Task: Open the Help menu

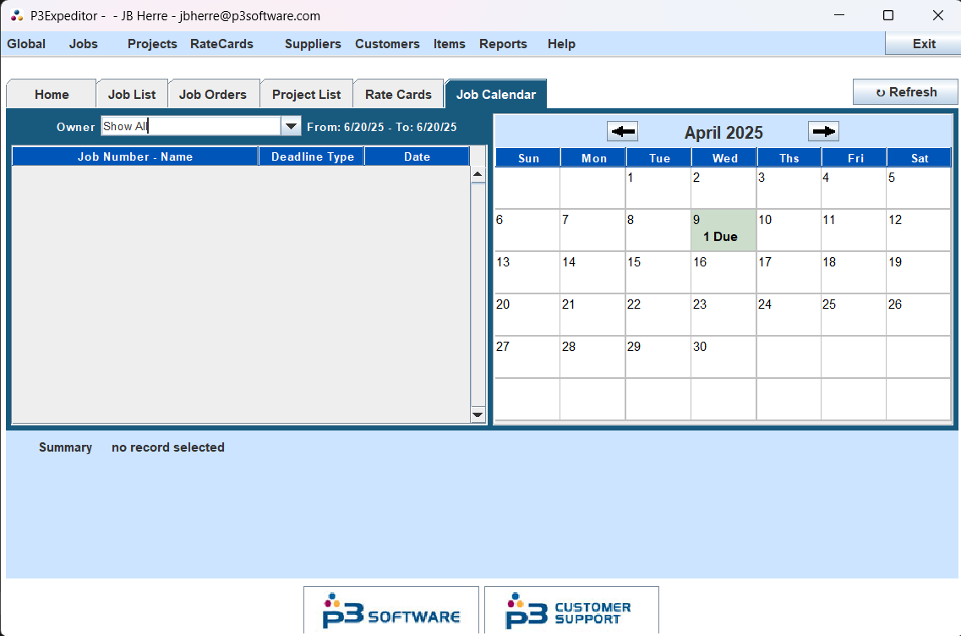Action: click(x=561, y=44)
